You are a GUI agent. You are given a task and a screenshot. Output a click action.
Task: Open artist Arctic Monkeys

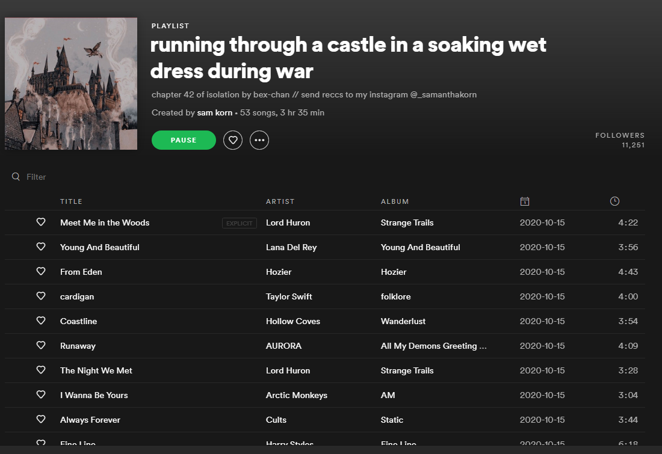(x=296, y=395)
